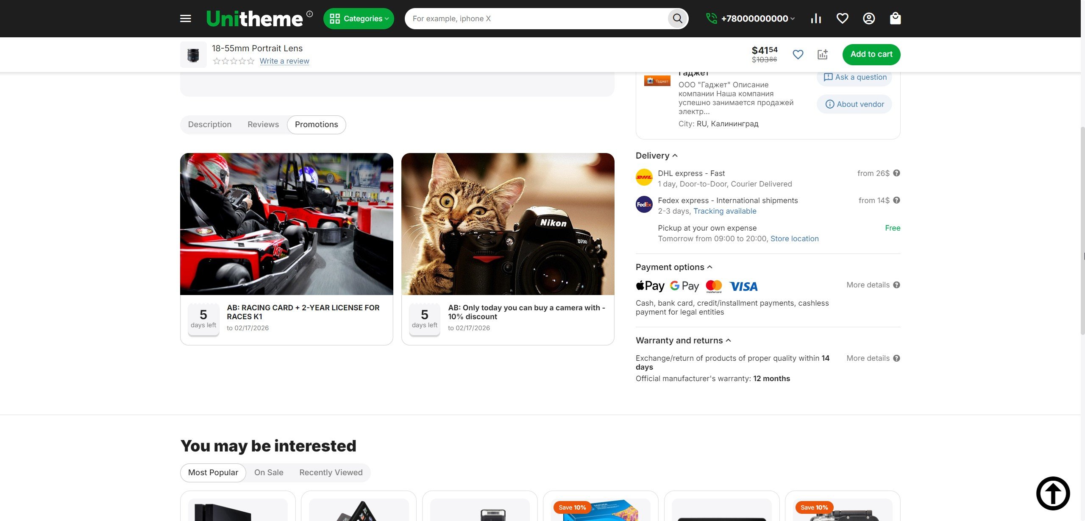Screen dimensions: 1085x521
Task: Select the On Sale tab
Action: coord(269,473)
